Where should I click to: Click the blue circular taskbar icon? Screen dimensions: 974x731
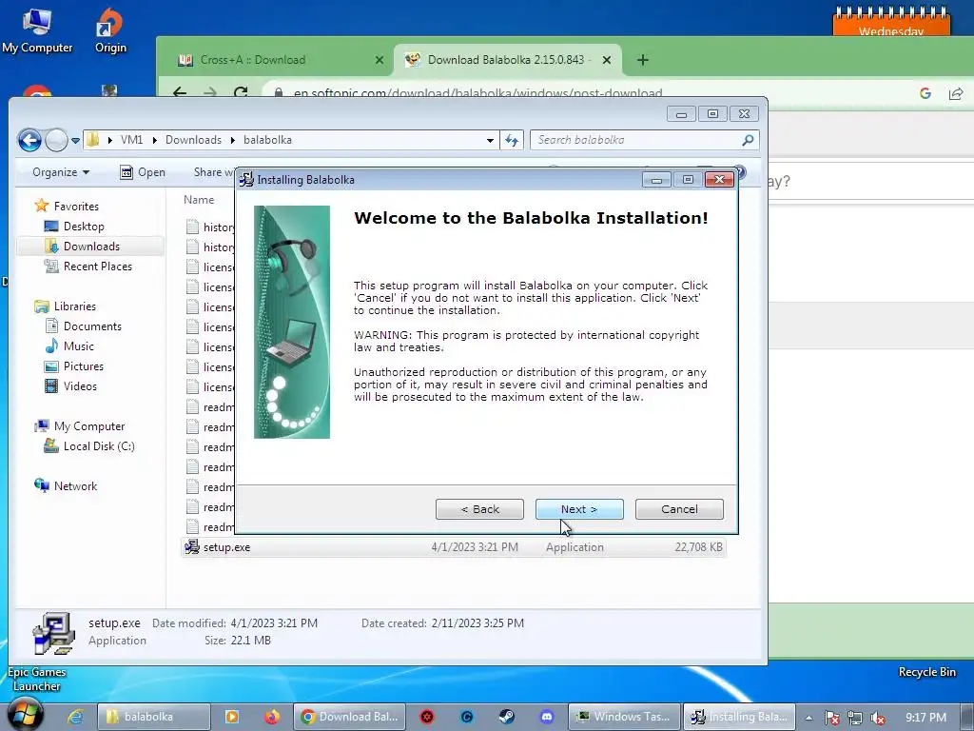click(x=466, y=717)
